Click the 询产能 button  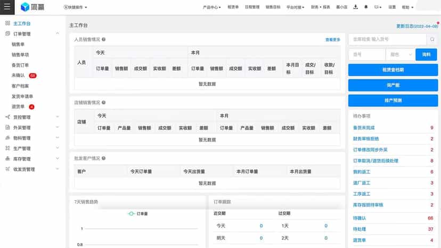(393, 85)
